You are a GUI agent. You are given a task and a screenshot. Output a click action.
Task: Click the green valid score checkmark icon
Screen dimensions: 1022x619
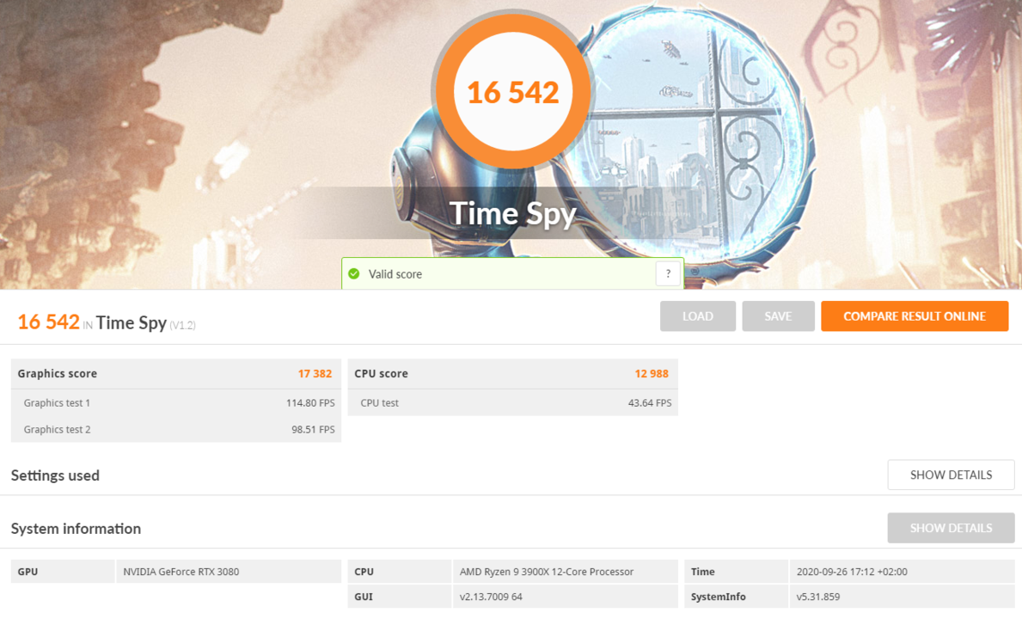[x=354, y=273]
